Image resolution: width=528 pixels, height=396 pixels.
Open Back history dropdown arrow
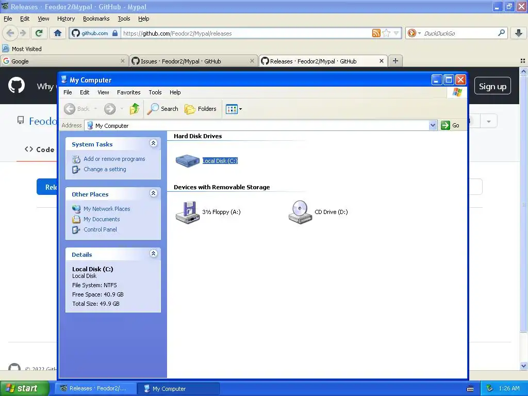95,109
